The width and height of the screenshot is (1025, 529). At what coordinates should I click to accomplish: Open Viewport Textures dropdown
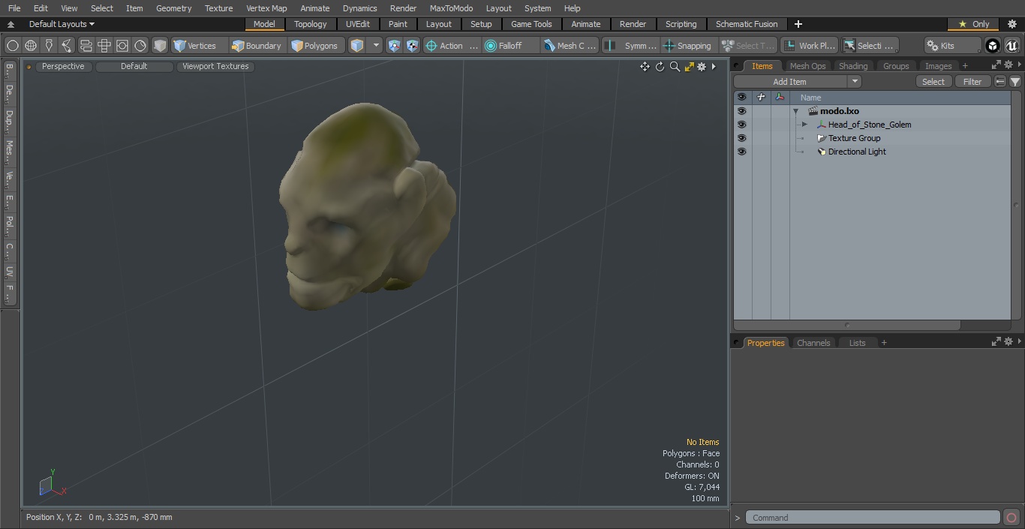pyautogui.click(x=215, y=66)
